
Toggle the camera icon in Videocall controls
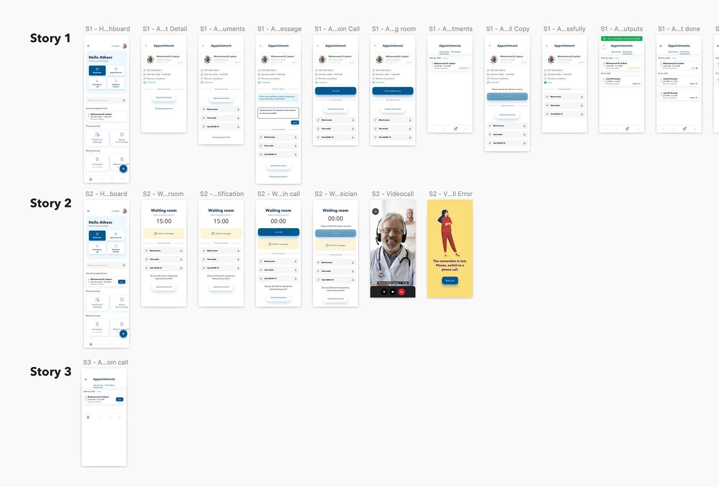tap(392, 291)
